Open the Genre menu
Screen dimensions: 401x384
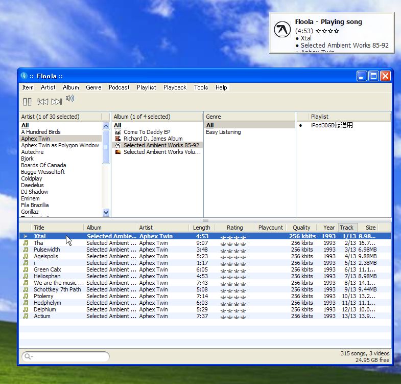pos(93,87)
